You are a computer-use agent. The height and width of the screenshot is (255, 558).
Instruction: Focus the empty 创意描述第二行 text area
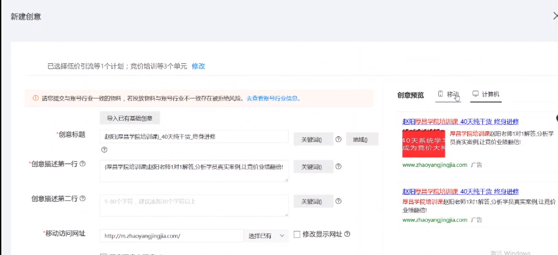pos(194,205)
